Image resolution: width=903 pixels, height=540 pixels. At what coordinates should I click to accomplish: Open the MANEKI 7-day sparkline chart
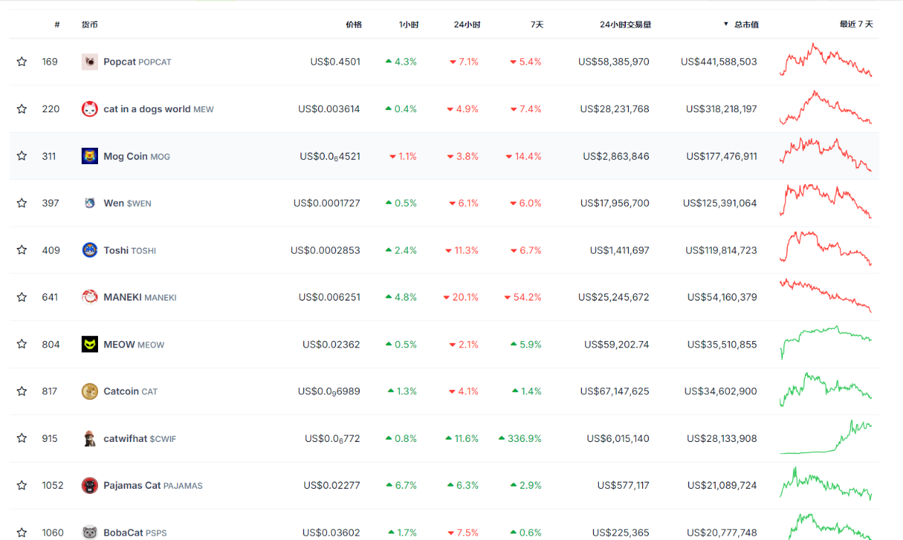[x=826, y=296]
